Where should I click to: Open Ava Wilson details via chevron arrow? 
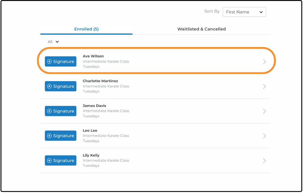pyautogui.click(x=265, y=62)
